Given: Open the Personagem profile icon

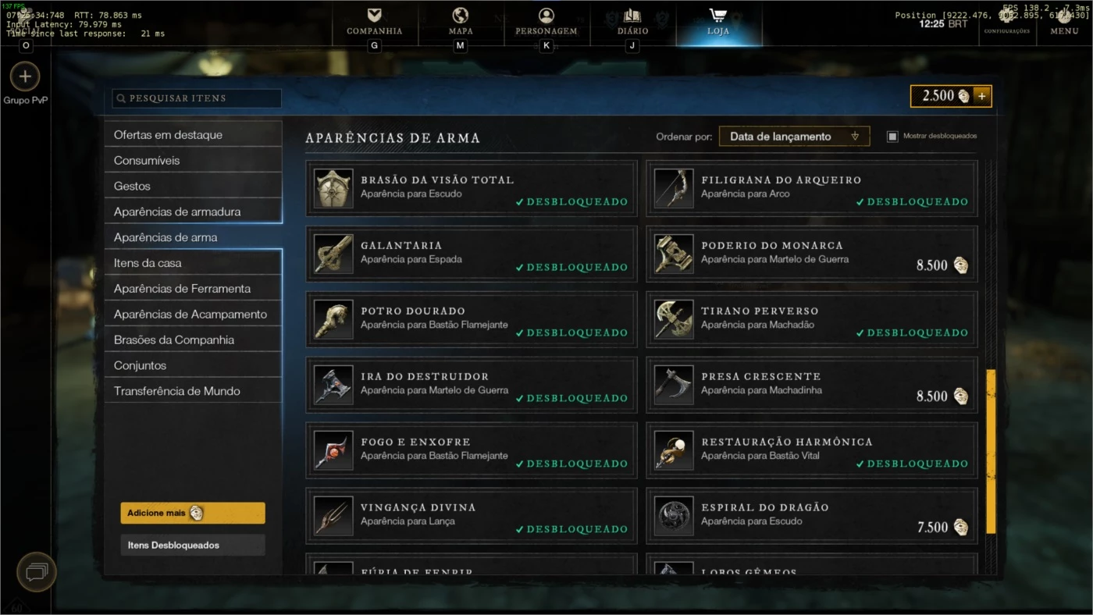Looking at the screenshot, I should [x=546, y=15].
